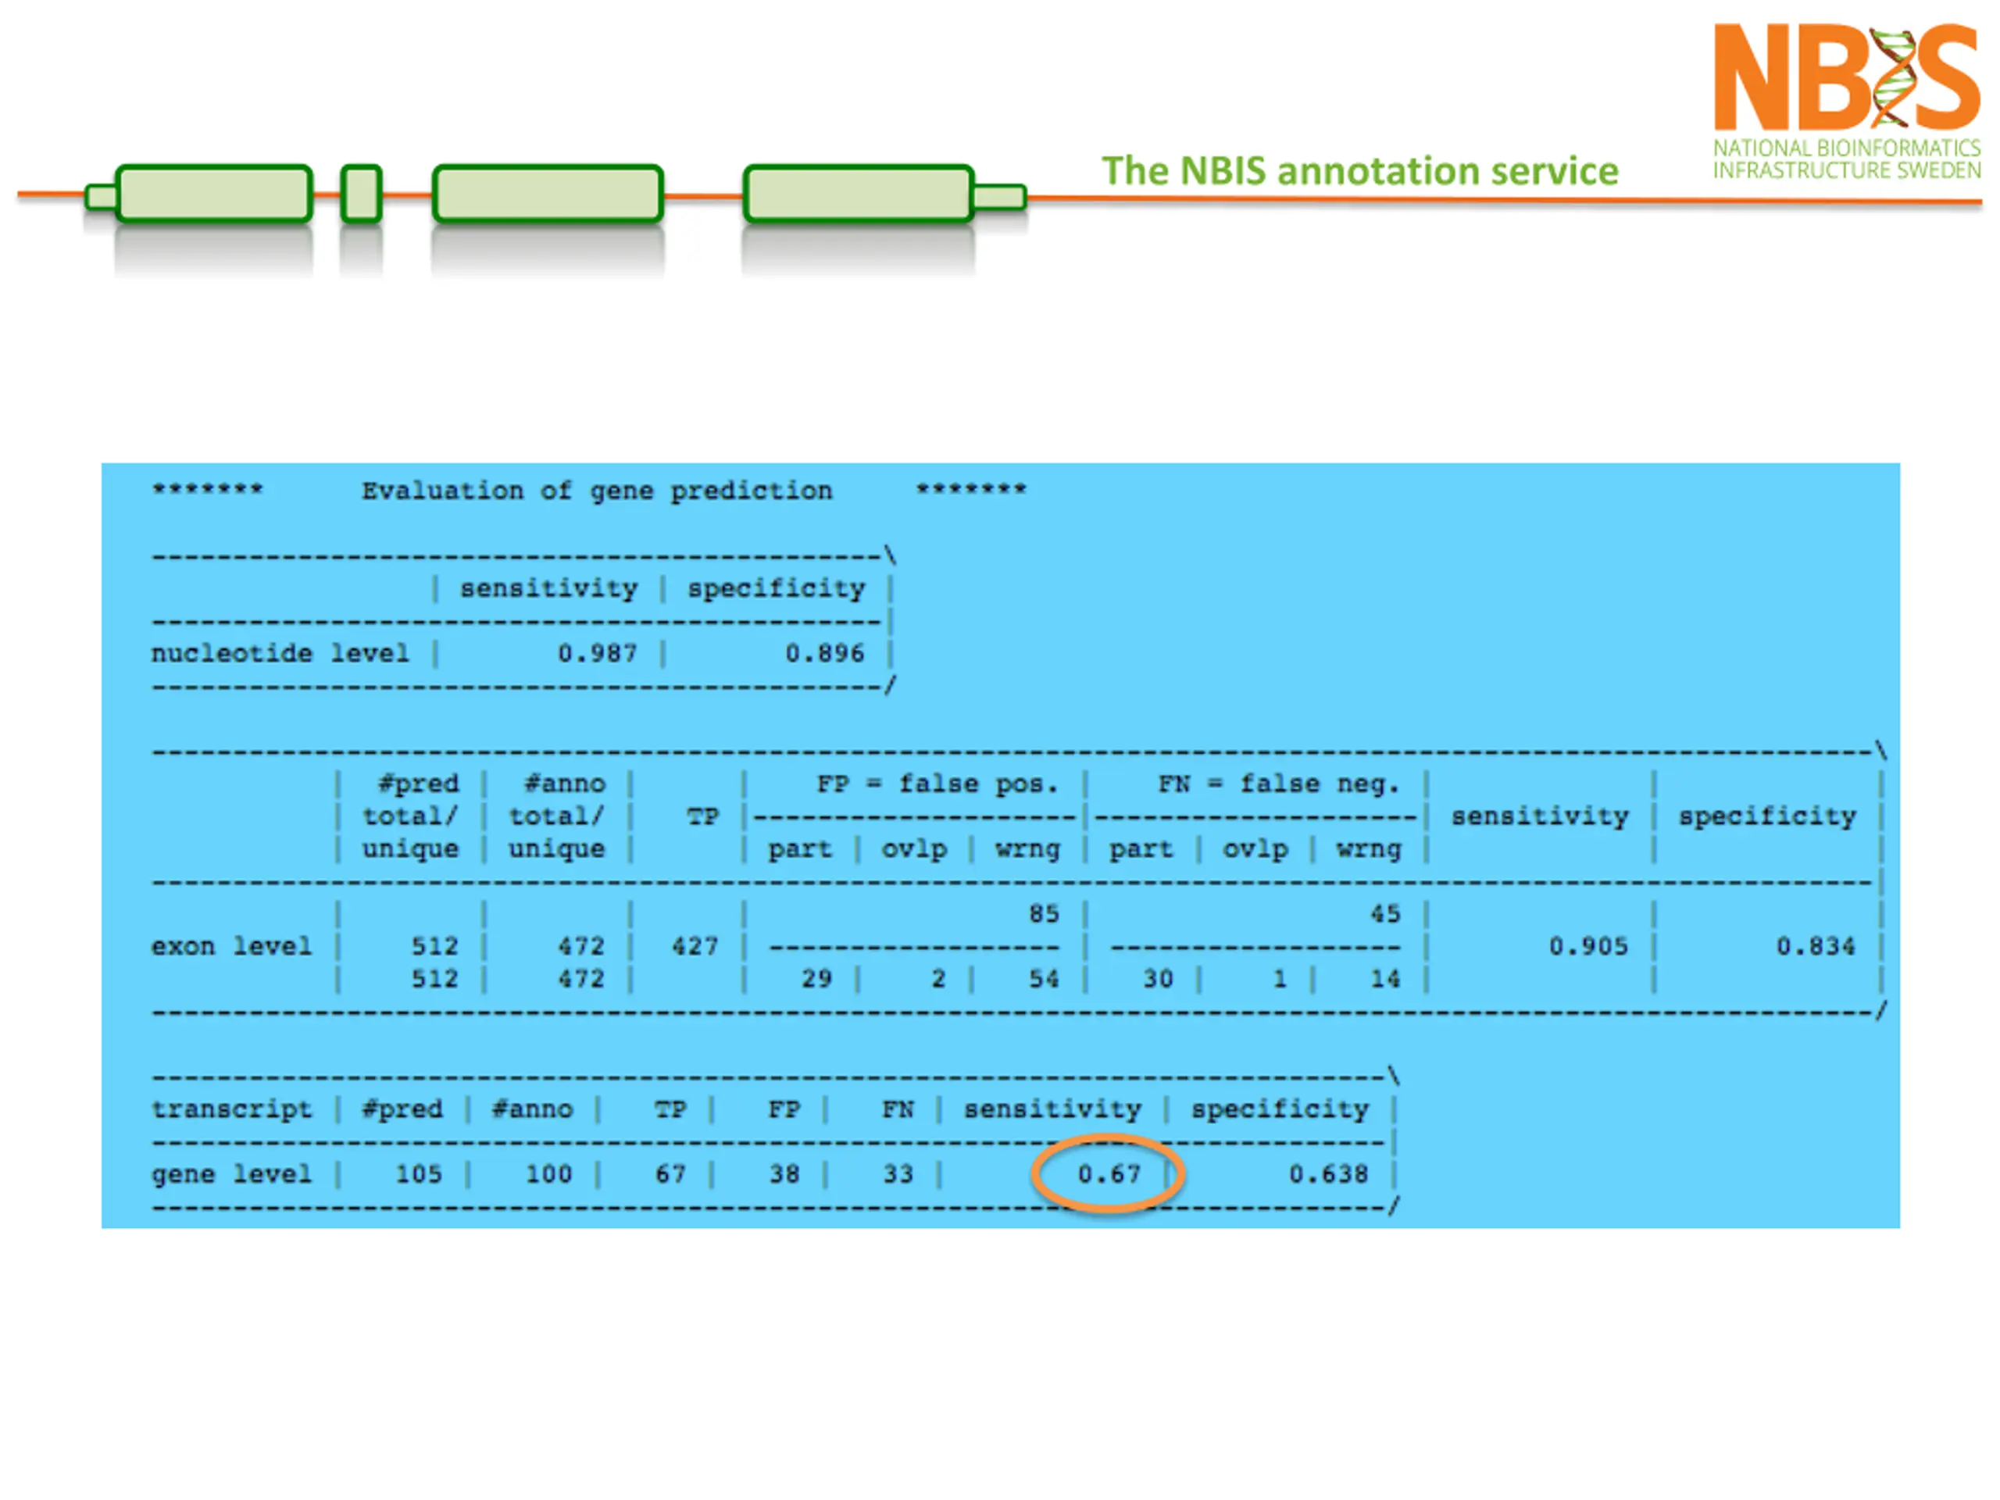Image resolution: width=2000 pixels, height=1500 pixels.
Task: Click the 'FN = false neg.' header
Action: coord(1278,784)
